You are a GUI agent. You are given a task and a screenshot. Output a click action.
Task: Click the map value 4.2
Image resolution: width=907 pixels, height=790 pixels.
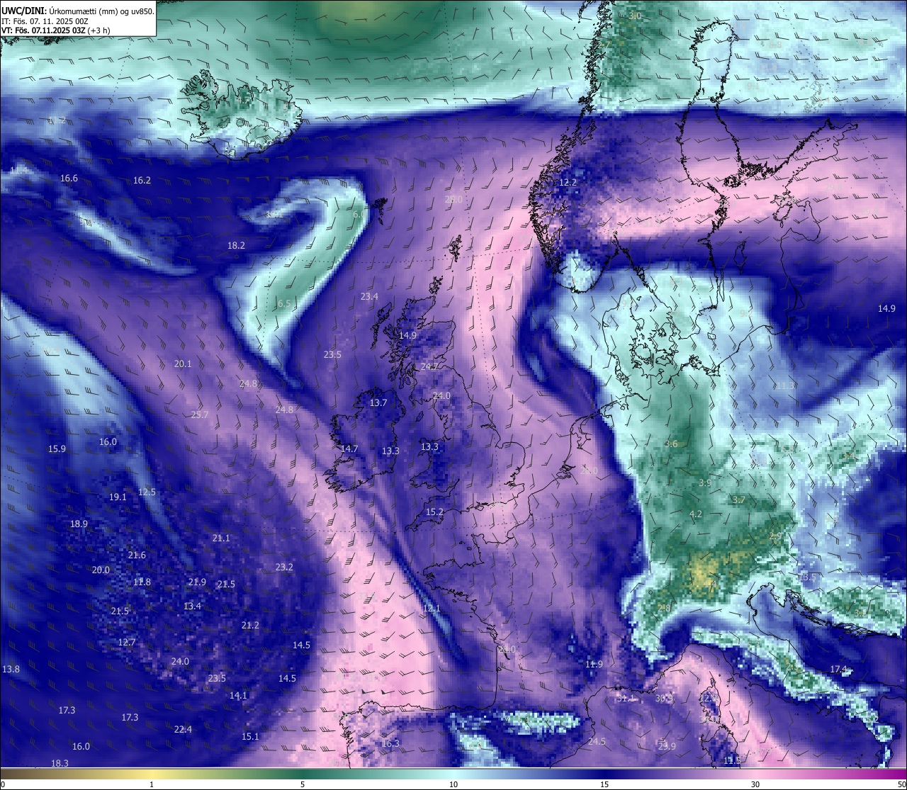click(x=695, y=514)
